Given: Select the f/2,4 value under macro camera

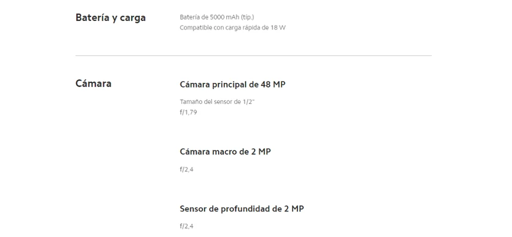Looking at the screenshot, I should tap(186, 170).
